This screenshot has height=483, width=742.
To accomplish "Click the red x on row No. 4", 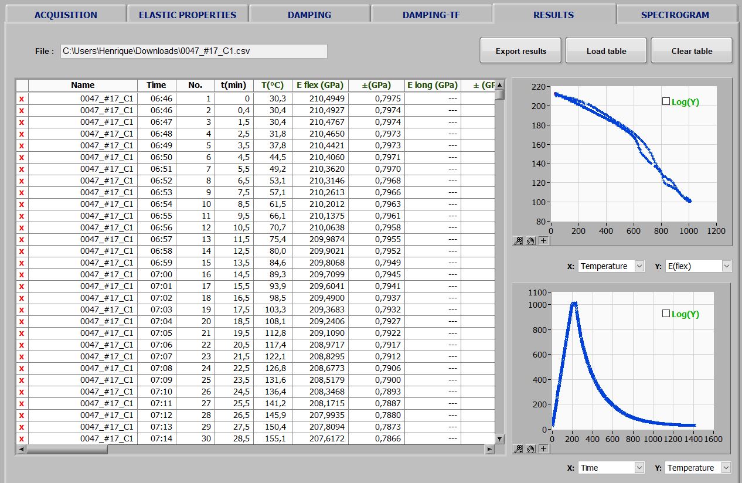I will pyautogui.click(x=22, y=134).
